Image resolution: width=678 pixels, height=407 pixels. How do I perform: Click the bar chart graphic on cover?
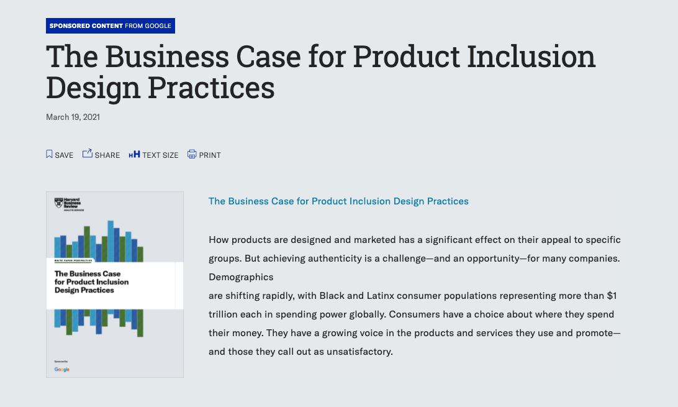coord(99,239)
